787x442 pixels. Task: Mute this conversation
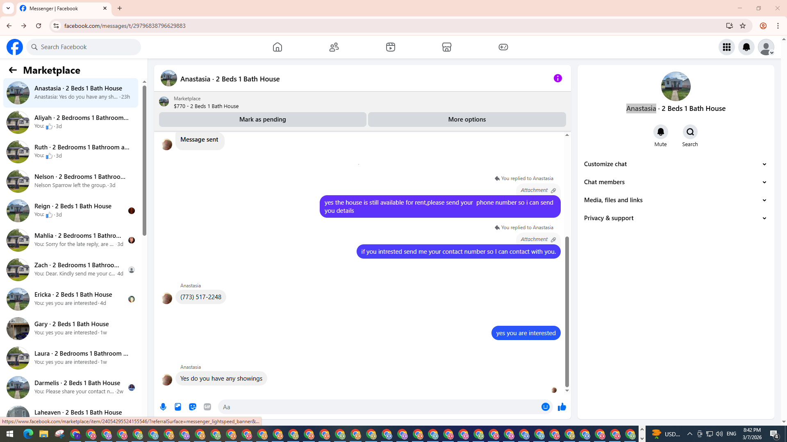pos(660,132)
